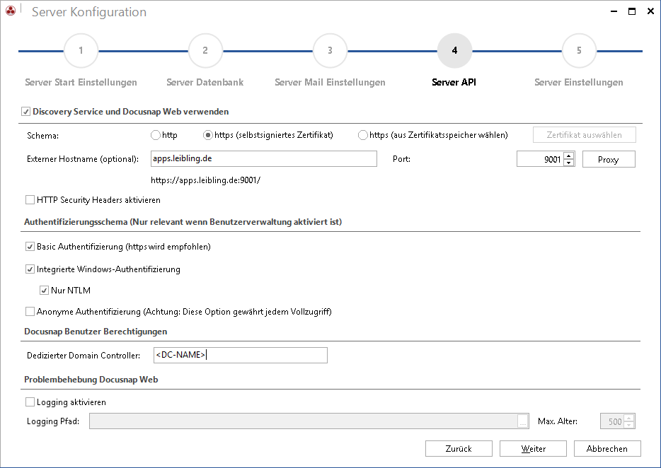Proceed with the Weiter button

[534, 449]
